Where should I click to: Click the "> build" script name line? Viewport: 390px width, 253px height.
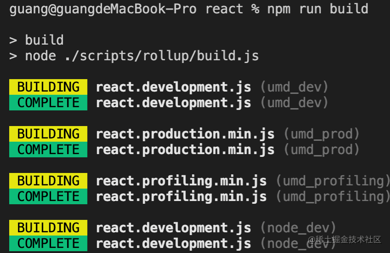coord(36,40)
